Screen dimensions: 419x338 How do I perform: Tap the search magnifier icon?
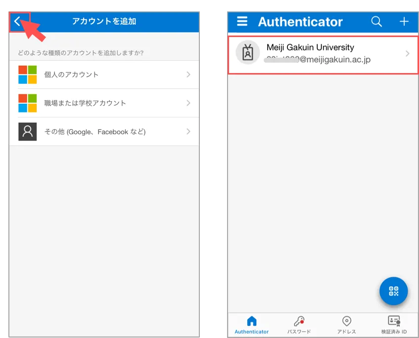click(x=376, y=21)
